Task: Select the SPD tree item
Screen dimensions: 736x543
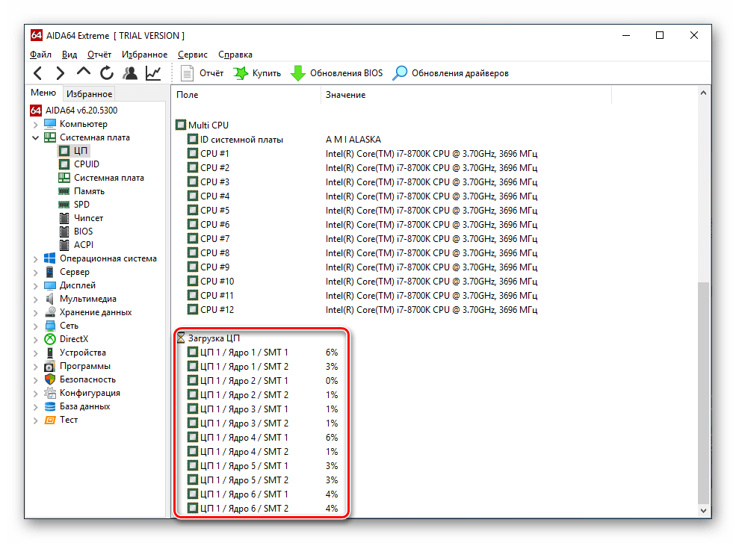Action: pos(81,205)
